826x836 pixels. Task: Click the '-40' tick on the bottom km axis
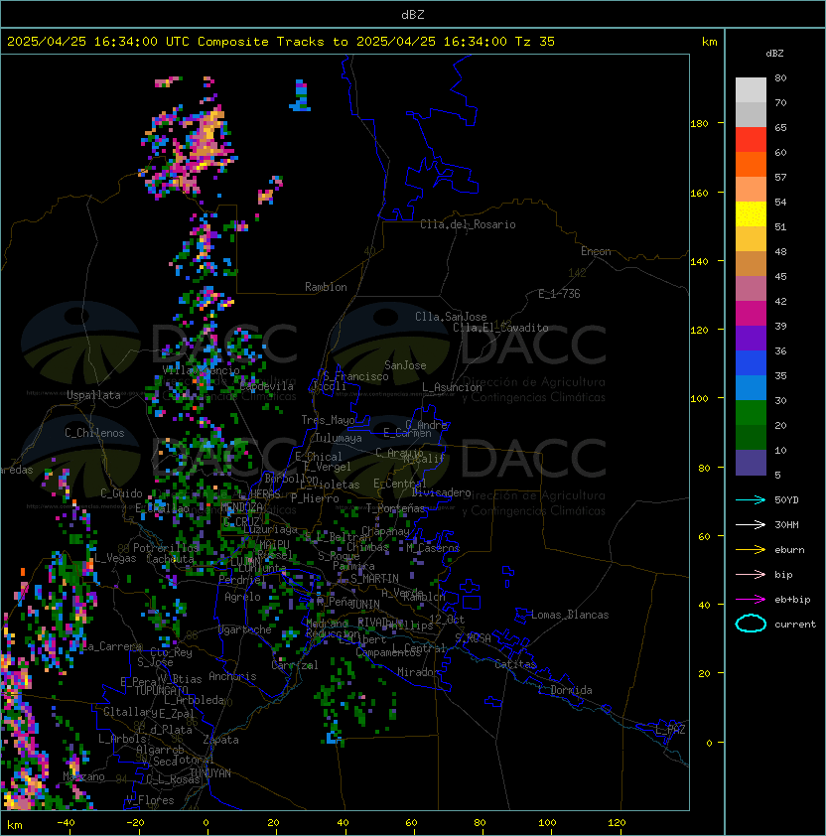pos(67,823)
